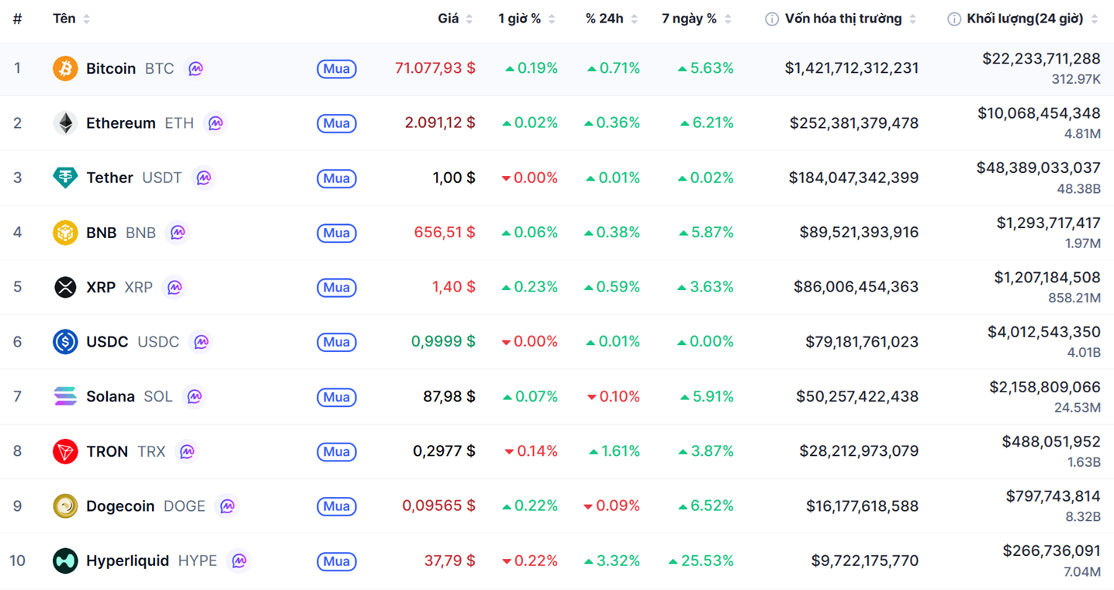Click Solana market cap $50,257,422,438

[x=857, y=396]
